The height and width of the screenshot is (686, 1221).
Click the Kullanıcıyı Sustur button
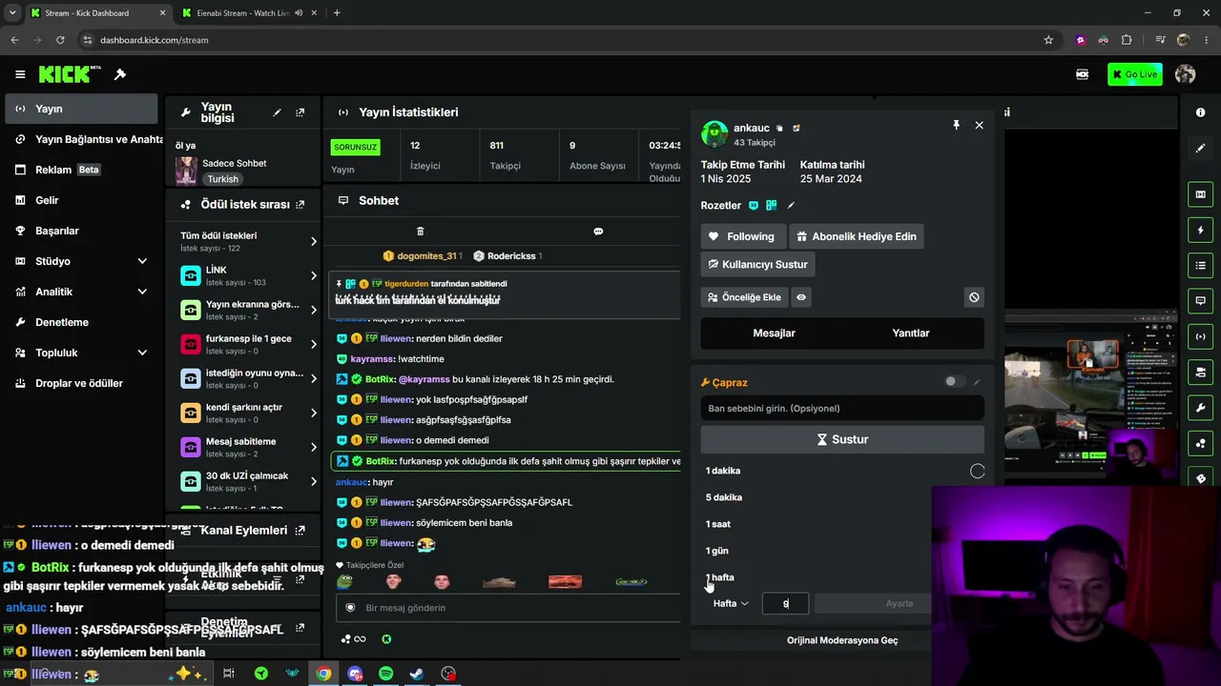[757, 264]
